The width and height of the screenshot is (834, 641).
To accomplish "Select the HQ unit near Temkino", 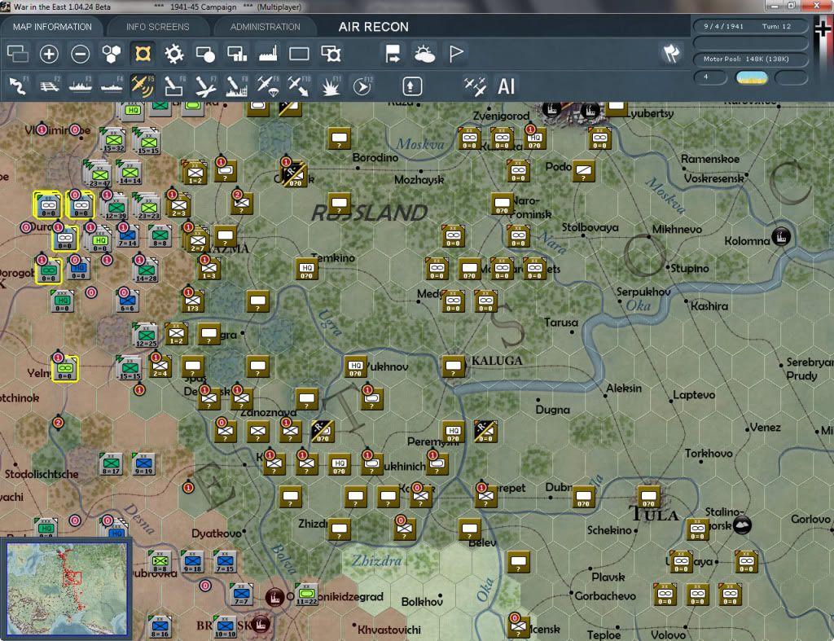I will point(307,269).
